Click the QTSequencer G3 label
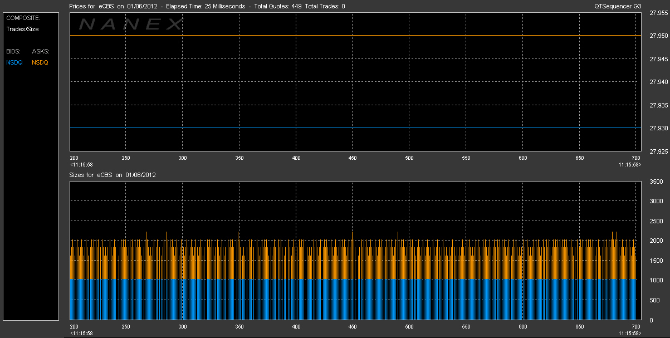 point(617,6)
